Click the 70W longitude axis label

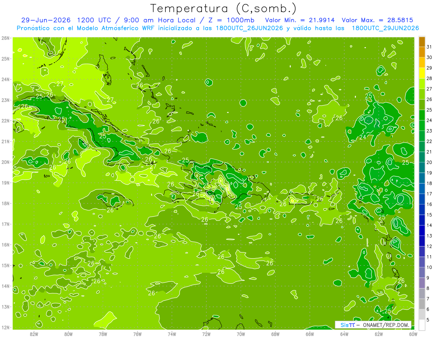point(241,334)
